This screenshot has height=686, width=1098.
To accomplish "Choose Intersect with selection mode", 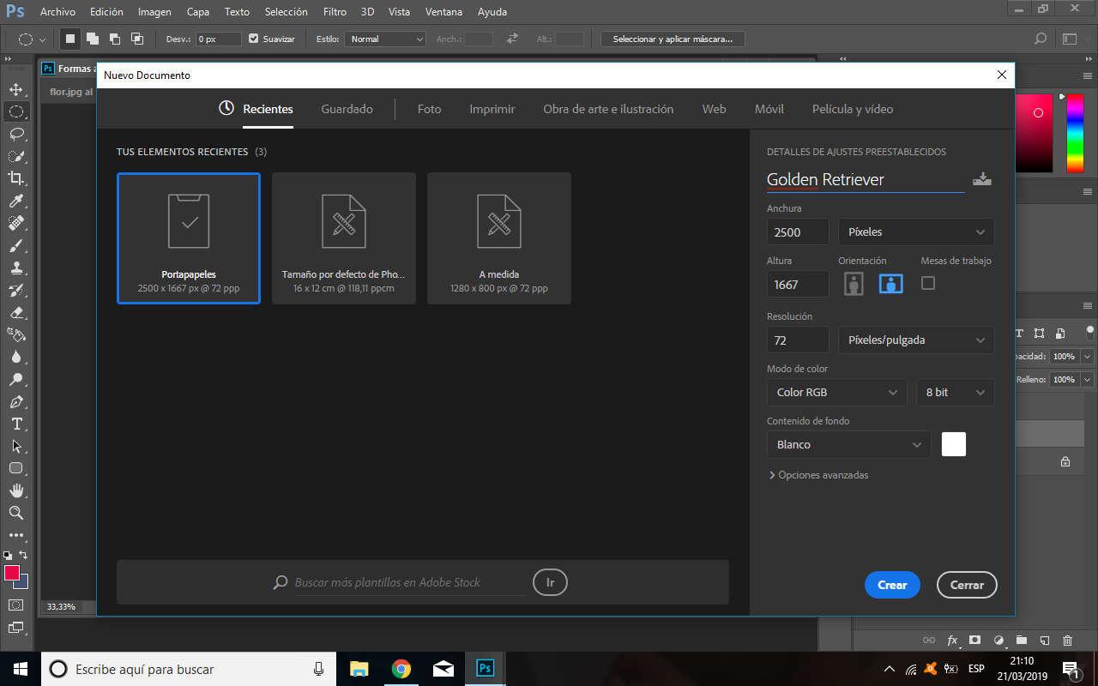I will coord(137,39).
